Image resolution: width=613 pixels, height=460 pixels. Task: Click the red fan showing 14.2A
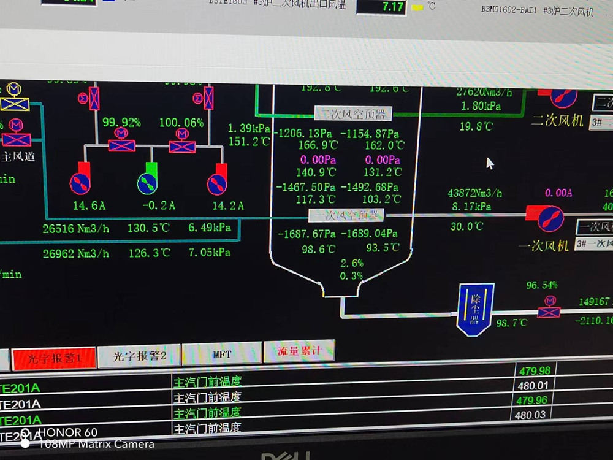point(217,182)
